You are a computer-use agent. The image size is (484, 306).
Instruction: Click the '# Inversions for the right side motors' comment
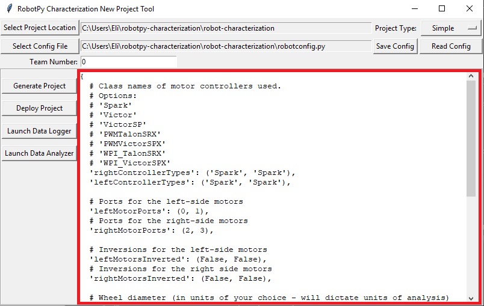pos(181,269)
